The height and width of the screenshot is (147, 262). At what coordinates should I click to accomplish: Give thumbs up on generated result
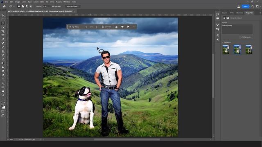pos(116,27)
